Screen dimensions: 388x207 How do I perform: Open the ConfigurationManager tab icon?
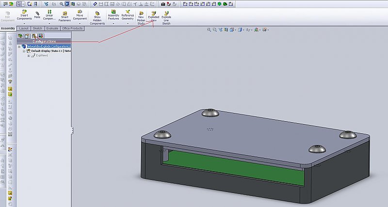34,36
